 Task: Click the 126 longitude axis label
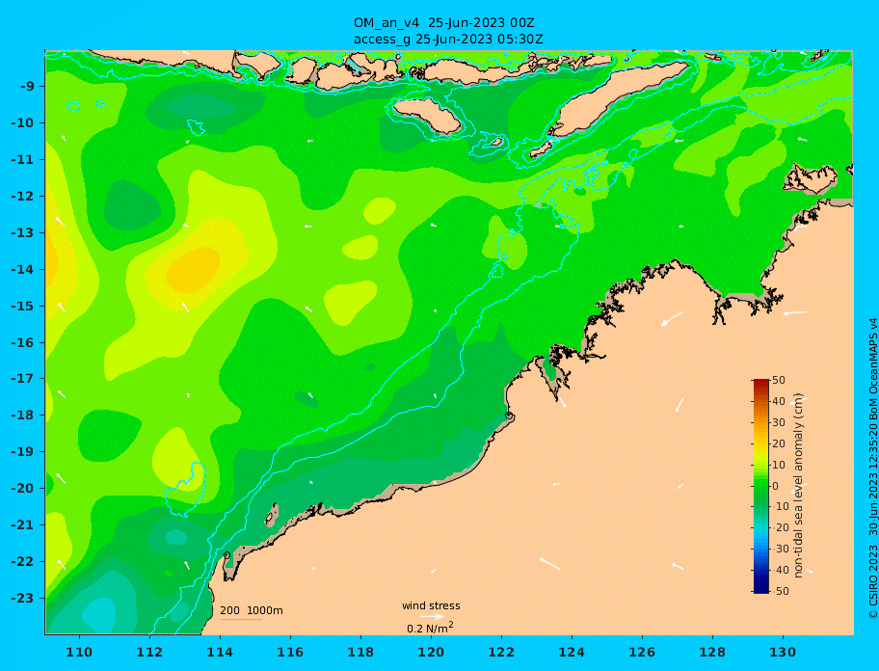642,653
